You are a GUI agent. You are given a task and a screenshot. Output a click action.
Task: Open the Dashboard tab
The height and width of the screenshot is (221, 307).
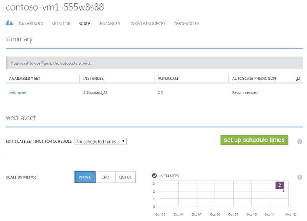pos(31,23)
